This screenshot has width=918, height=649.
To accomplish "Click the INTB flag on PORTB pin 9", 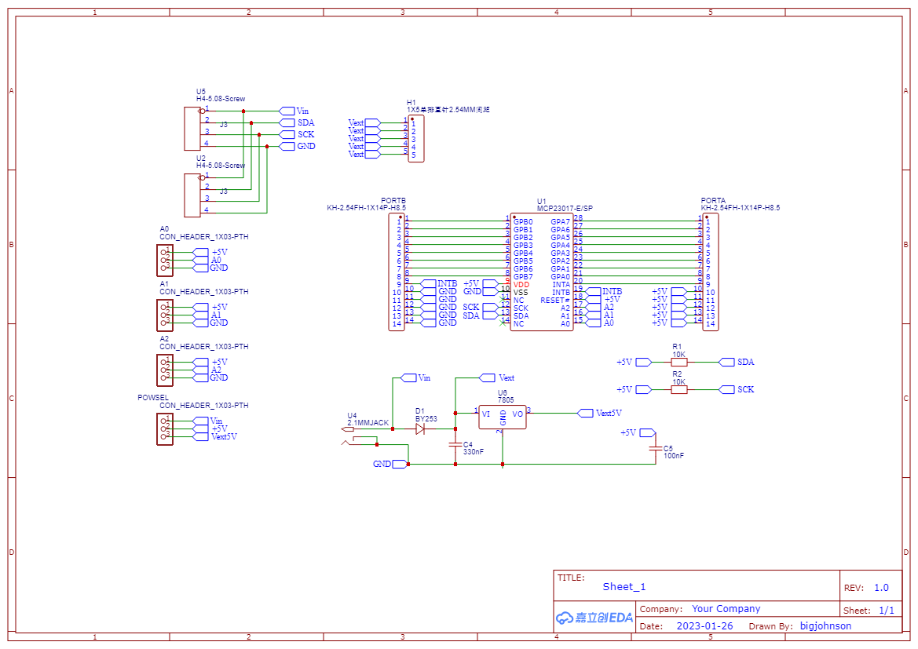I will pyautogui.click(x=429, y=284).
